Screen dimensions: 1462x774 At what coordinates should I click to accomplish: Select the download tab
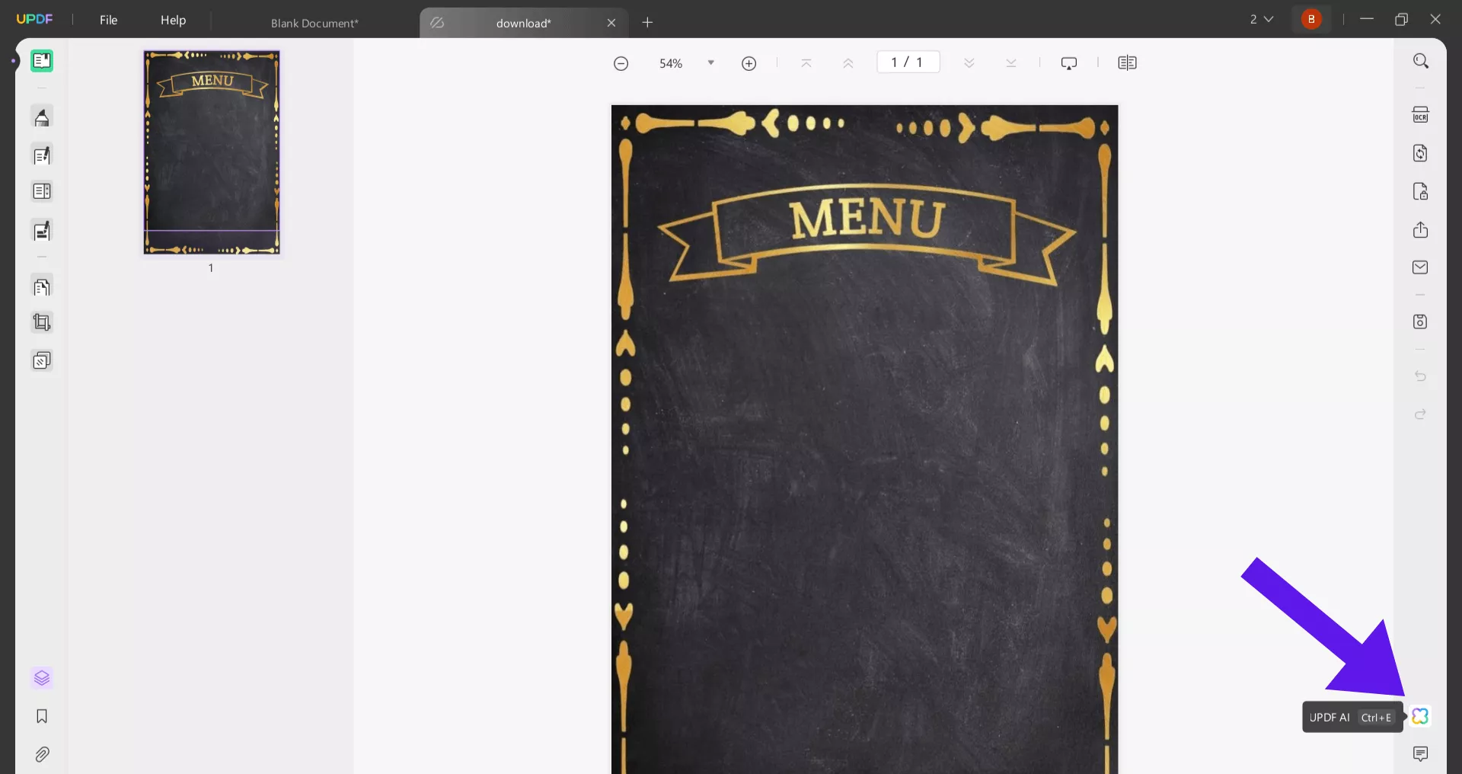[523, 23]
